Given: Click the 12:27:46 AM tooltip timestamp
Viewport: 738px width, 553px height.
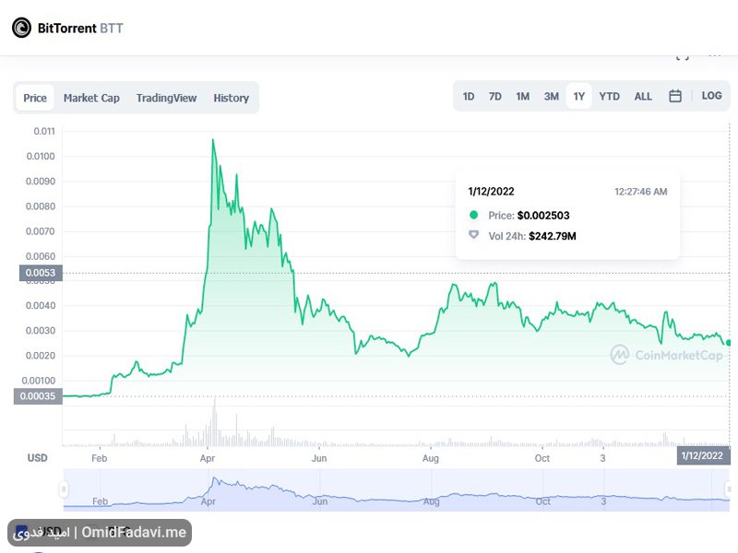Looking at the screenshot, I should click(x=640, y=192).
